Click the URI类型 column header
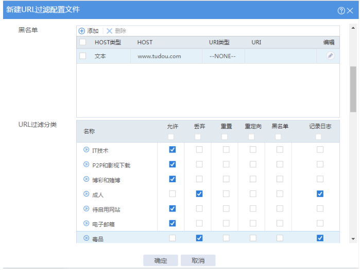 click(x=219, y=42)
